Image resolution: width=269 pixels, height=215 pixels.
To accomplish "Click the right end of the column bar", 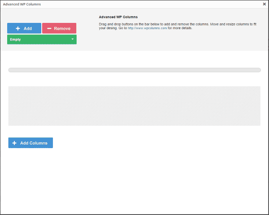I will click(258, 70).
